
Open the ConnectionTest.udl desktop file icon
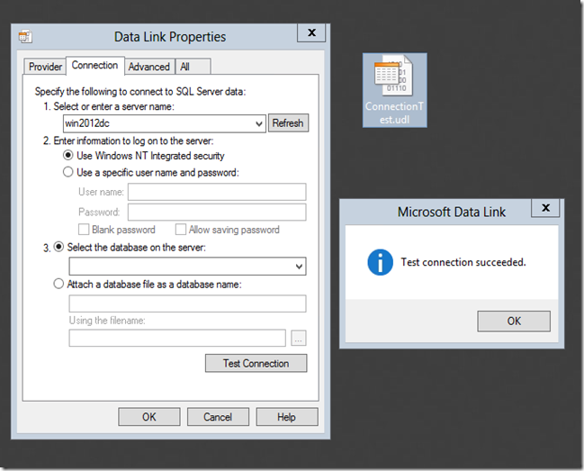pyautogui.click(x=394, y=89)
